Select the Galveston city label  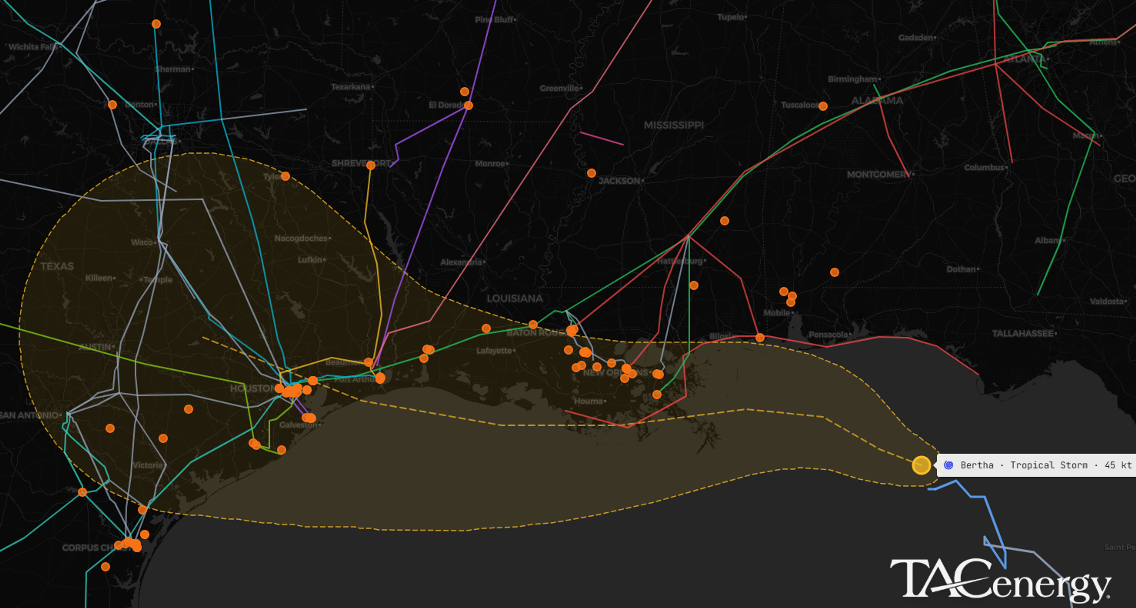coord(298,425)
